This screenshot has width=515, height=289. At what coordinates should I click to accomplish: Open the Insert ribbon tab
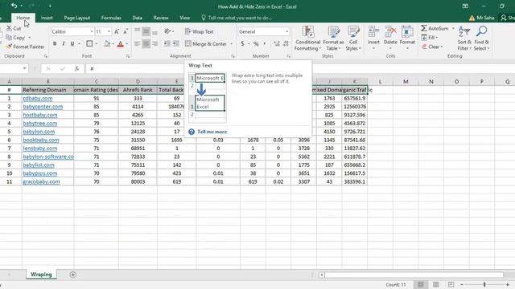(47, 18)
